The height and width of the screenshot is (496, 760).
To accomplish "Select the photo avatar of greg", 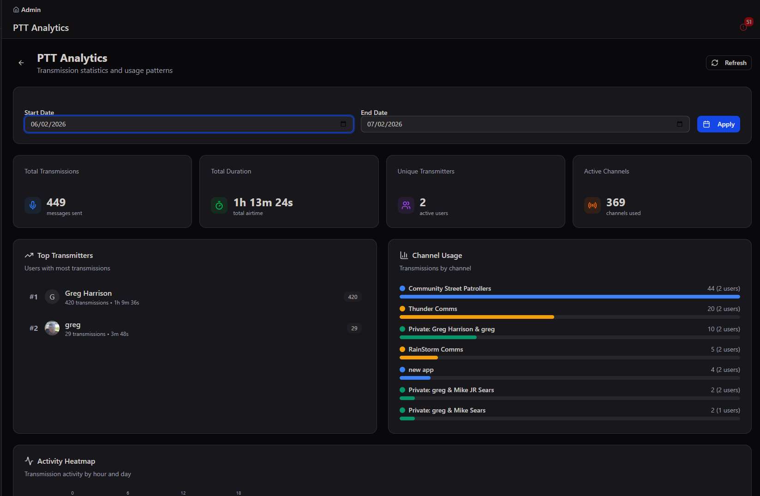I will [x=52, y=328].
